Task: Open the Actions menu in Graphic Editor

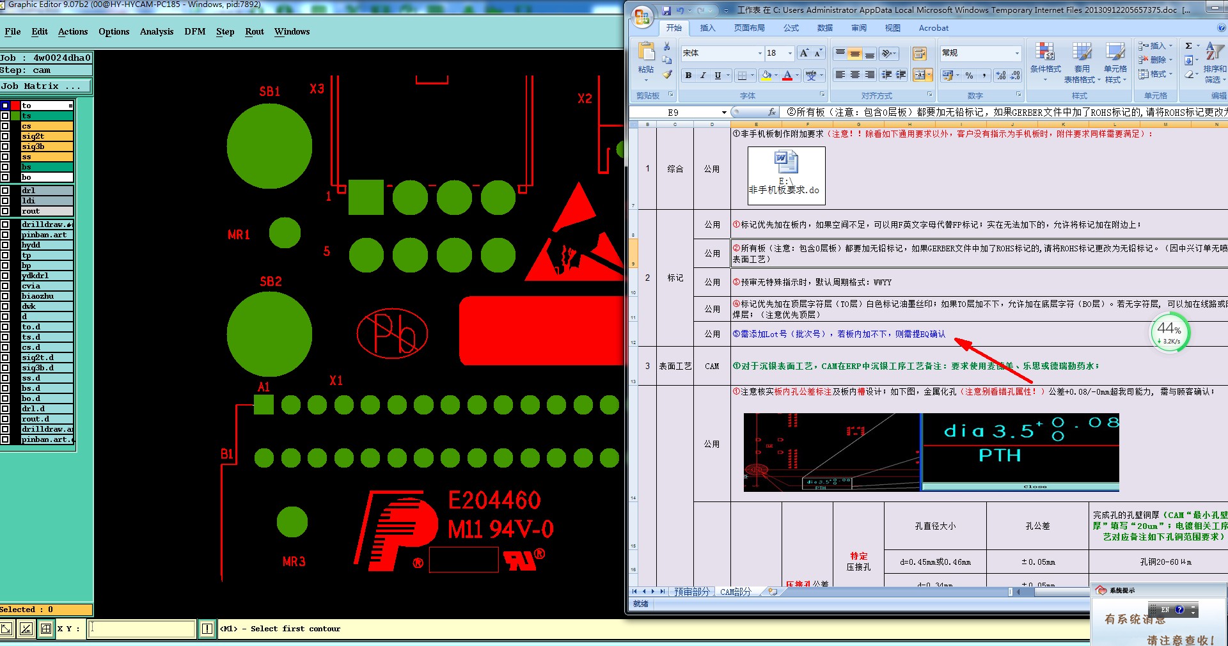Action: tap(73, 31)
